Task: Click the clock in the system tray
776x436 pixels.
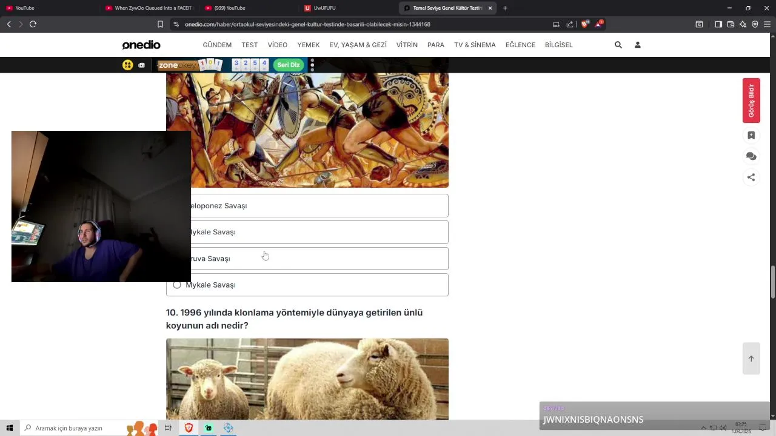Action: coord(741,428)
